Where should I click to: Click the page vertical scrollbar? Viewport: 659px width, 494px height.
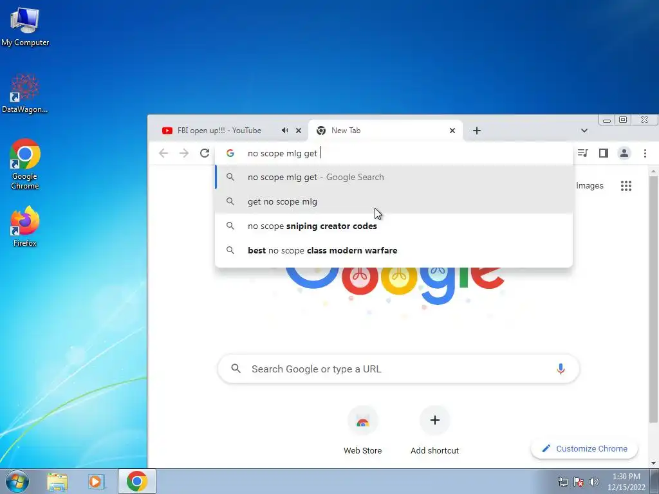pyautogui.click(x=653, y=299)
